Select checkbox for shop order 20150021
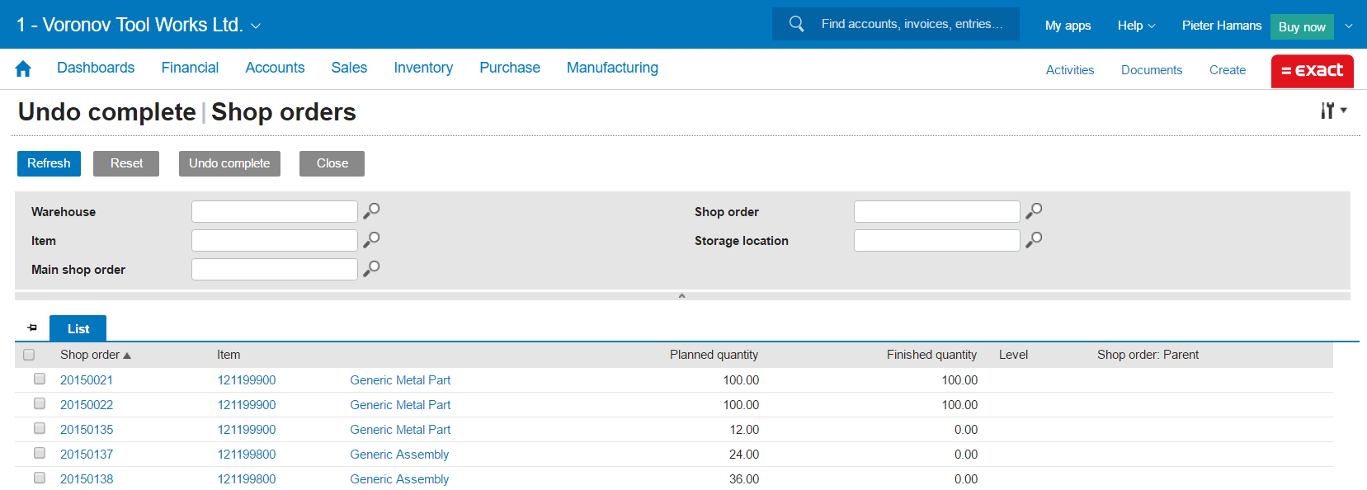 [x=40, y=379]
